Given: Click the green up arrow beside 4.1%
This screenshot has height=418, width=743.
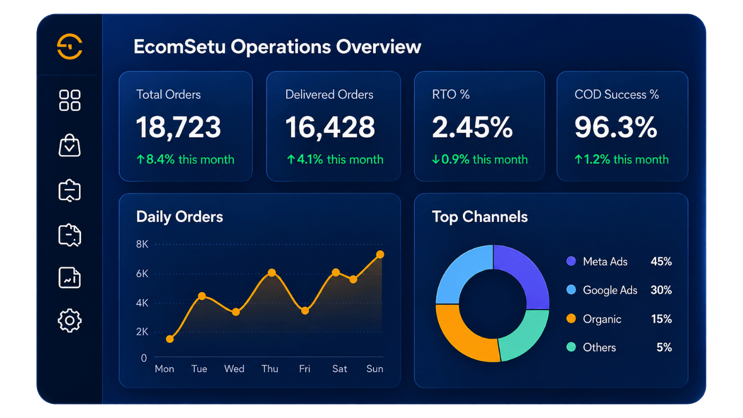Looking at the screenshot, I should click(x=290, y=159).
